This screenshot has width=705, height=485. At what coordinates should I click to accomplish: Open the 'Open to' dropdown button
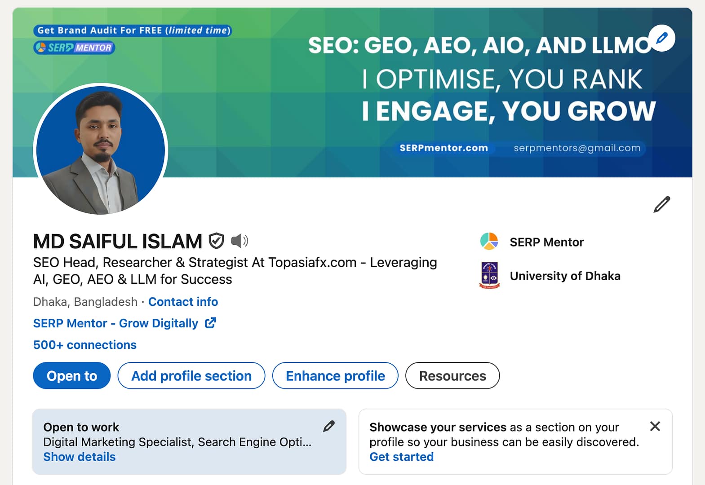[71, 375]
